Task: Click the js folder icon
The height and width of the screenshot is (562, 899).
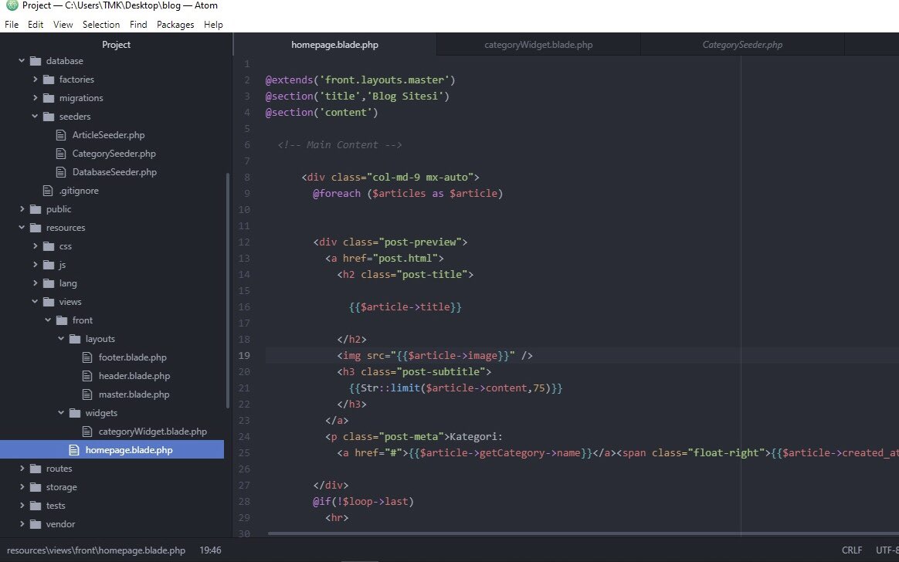Action: [49, 265]
